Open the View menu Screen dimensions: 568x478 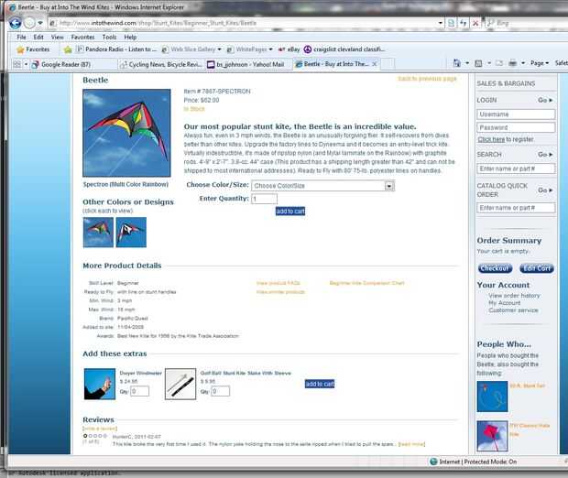coord(57,37)
